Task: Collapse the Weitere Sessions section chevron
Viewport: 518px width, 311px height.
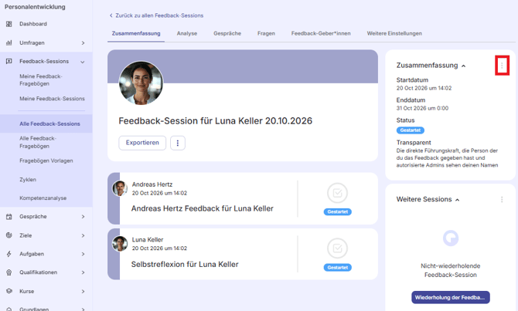Action: (x=457, y=200)
